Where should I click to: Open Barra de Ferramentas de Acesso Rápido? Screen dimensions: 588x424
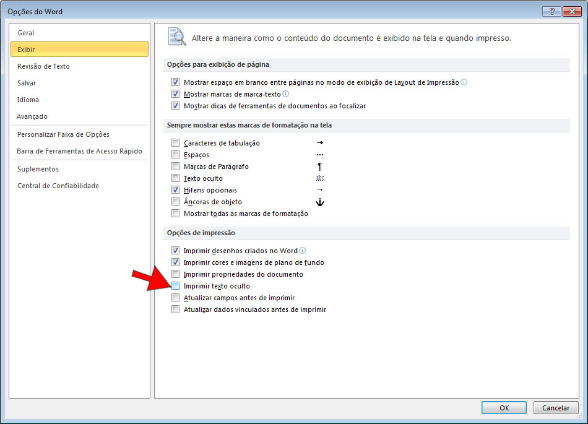pyautogui.click(x=79, y=151)
